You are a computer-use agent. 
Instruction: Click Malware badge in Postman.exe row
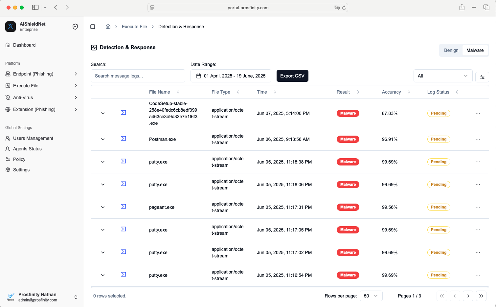point(348,139)
